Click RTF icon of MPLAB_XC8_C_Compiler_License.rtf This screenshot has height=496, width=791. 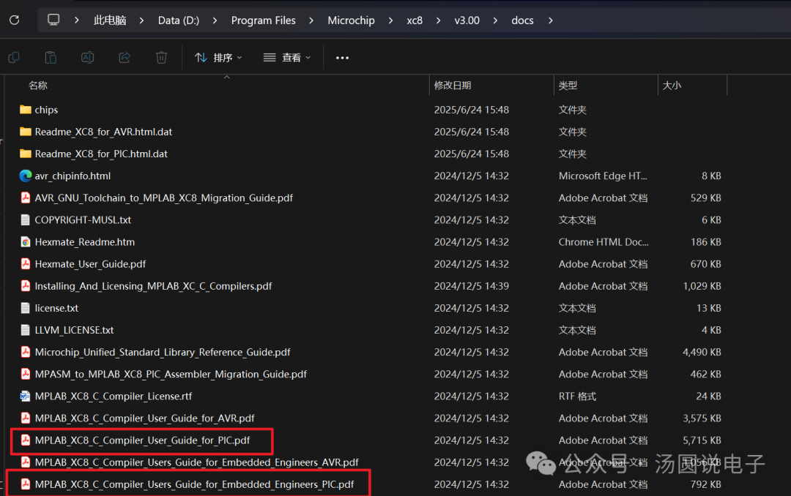(x=25, y=397)
